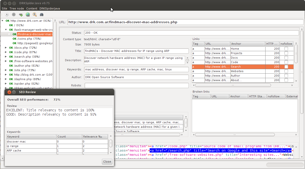Click into the Status field
305x169 pixels.
(191, 33)
